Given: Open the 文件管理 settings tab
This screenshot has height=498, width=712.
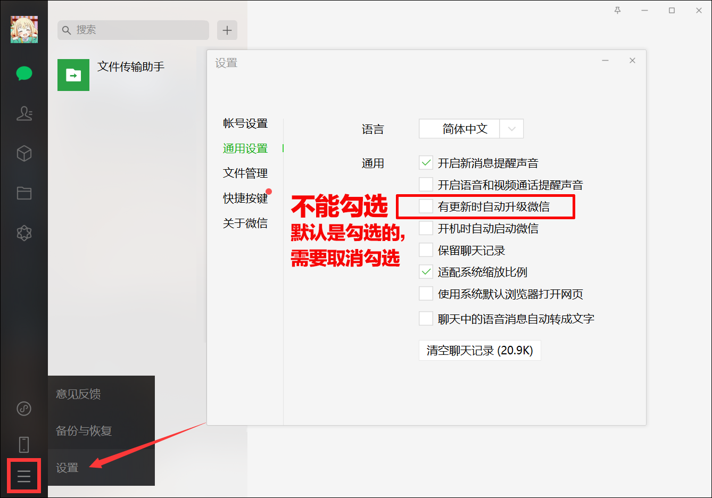Looking at the screenshot, I should 245,173.
